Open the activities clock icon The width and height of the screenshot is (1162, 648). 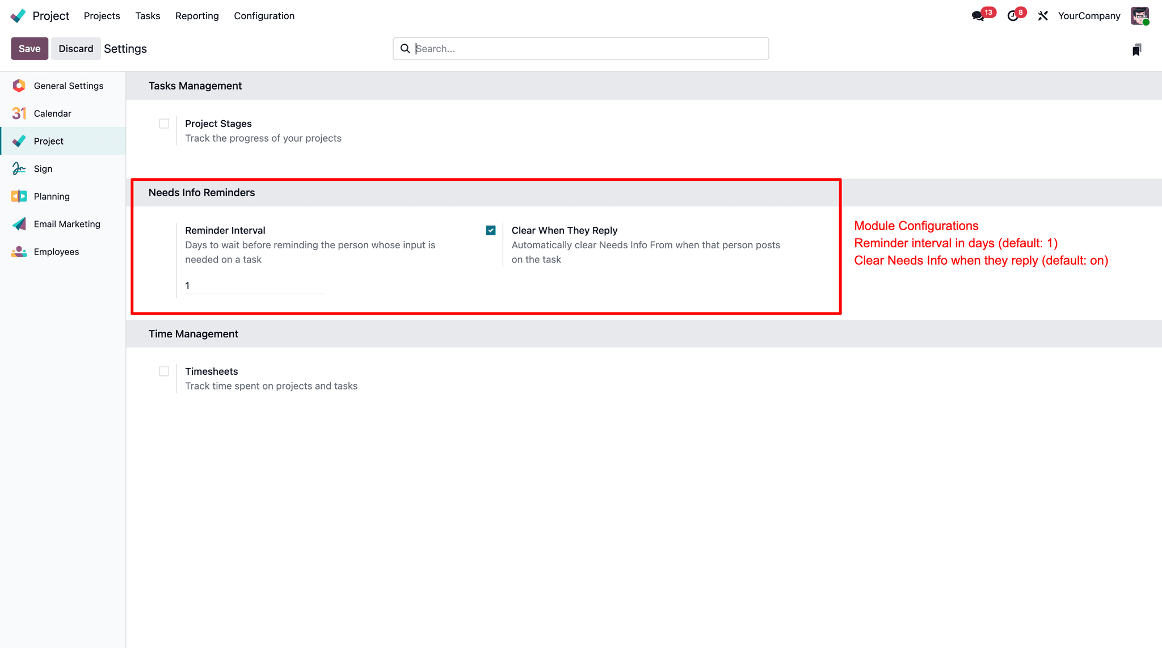(1013, 16)
